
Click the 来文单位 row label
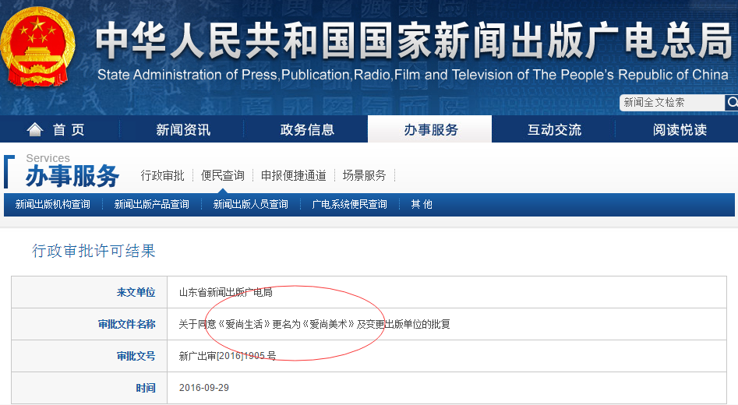pos(136,292)
